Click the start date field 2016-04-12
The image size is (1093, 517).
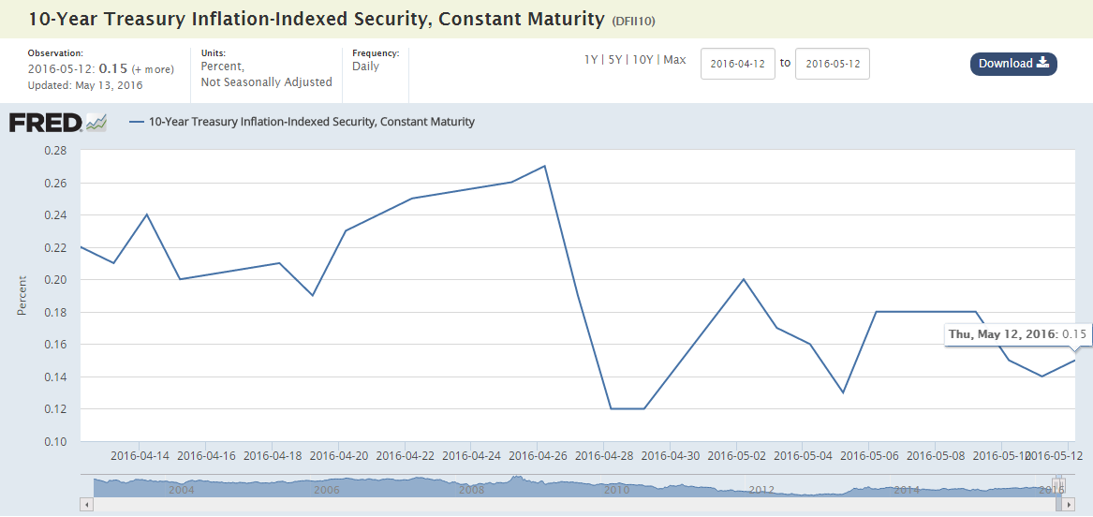(x=737, y=64)
